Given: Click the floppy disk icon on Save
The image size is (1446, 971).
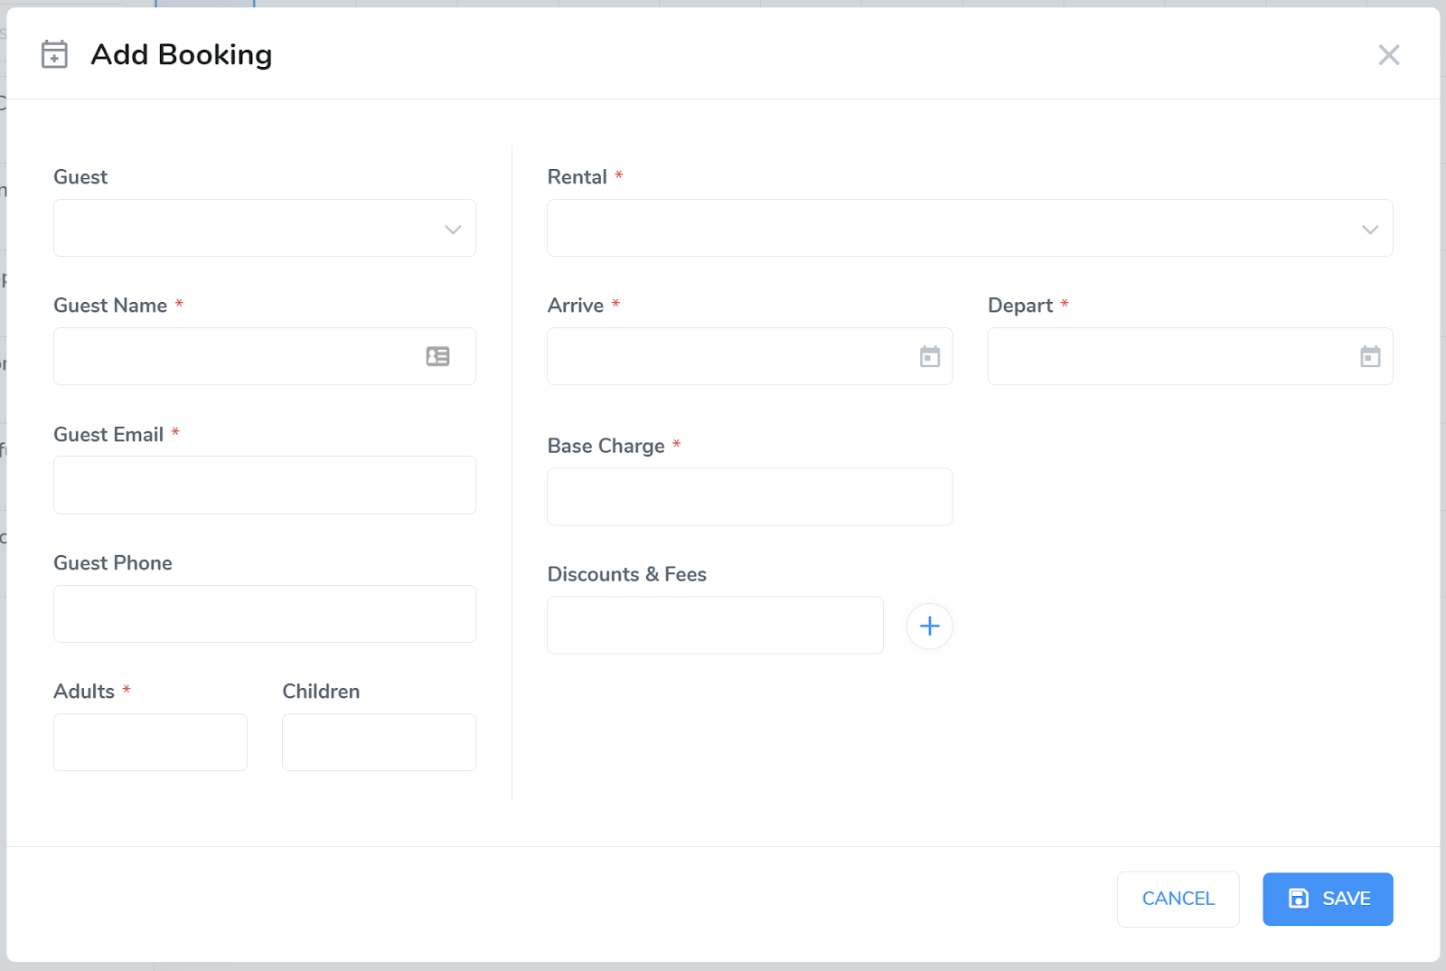Looking at the screenshot, I should point(1298,898).
